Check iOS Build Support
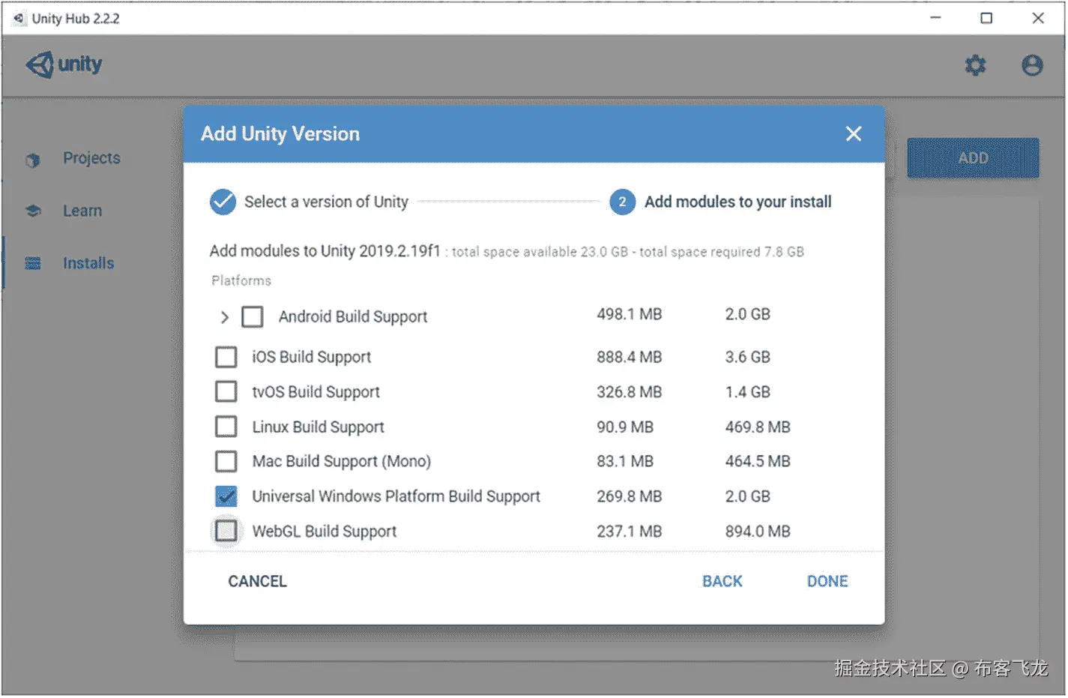 [226, 357]
